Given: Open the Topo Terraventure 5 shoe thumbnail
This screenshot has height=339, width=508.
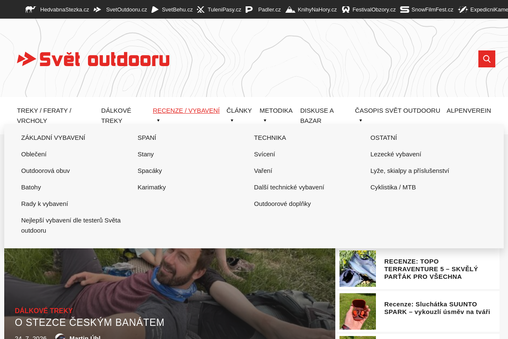Looking at the screenshot, I should [358, 269].
